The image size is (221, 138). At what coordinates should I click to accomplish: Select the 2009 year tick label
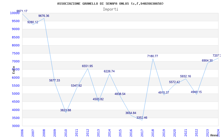point(55,133)
